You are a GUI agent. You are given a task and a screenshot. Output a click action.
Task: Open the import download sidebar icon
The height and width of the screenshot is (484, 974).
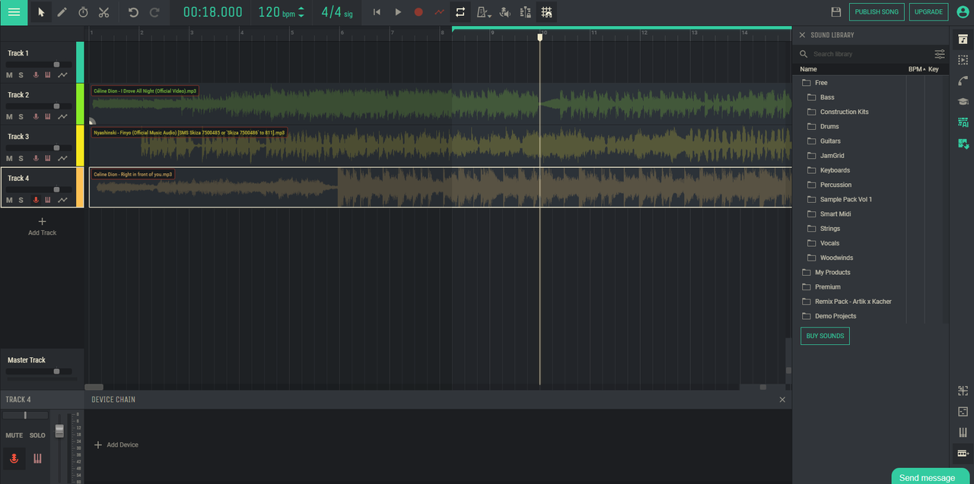pos(963,144)
